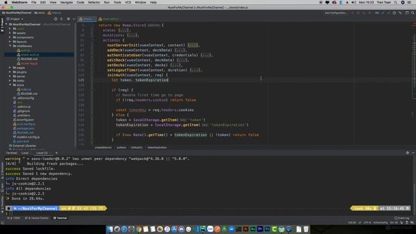Image resolution: width=416 pixels, height=234 pixels.
Task: Toggle the Terminal tool window button
Action: point(60,218)
